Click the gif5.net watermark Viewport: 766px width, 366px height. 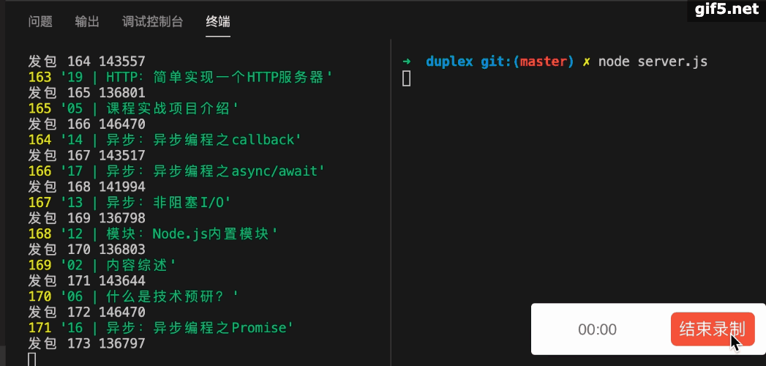click(x=727, y=10)
